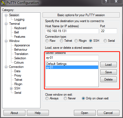This screenshot has height=118, width=123.
Task: Collapse the Session tree node
Action: (6, 15)
